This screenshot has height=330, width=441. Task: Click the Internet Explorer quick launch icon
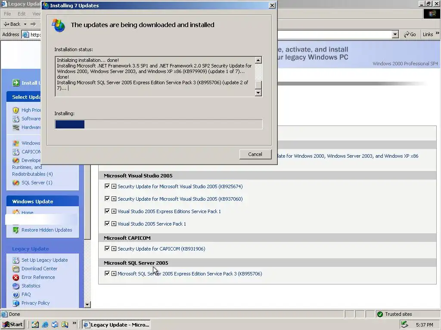tap(45, 325)
